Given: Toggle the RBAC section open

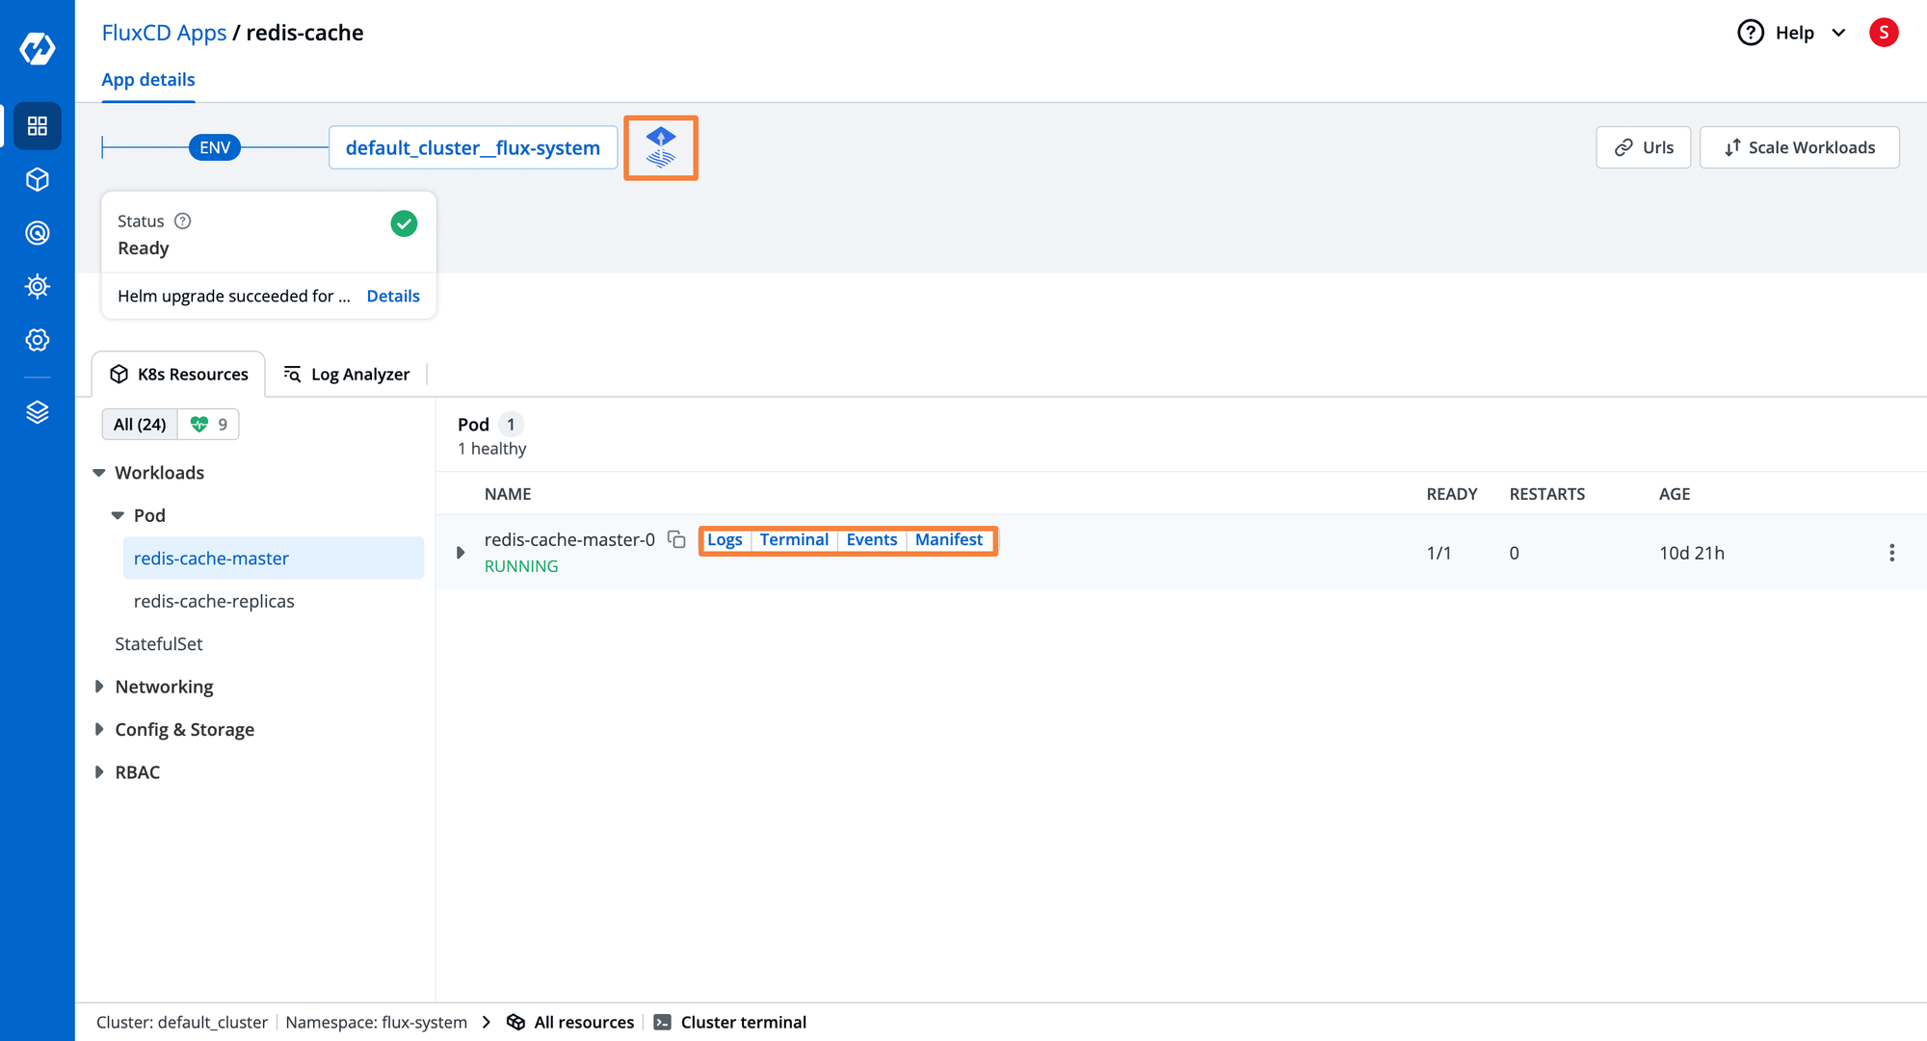Looking at the screenshot, I should (x=102, y=771).
